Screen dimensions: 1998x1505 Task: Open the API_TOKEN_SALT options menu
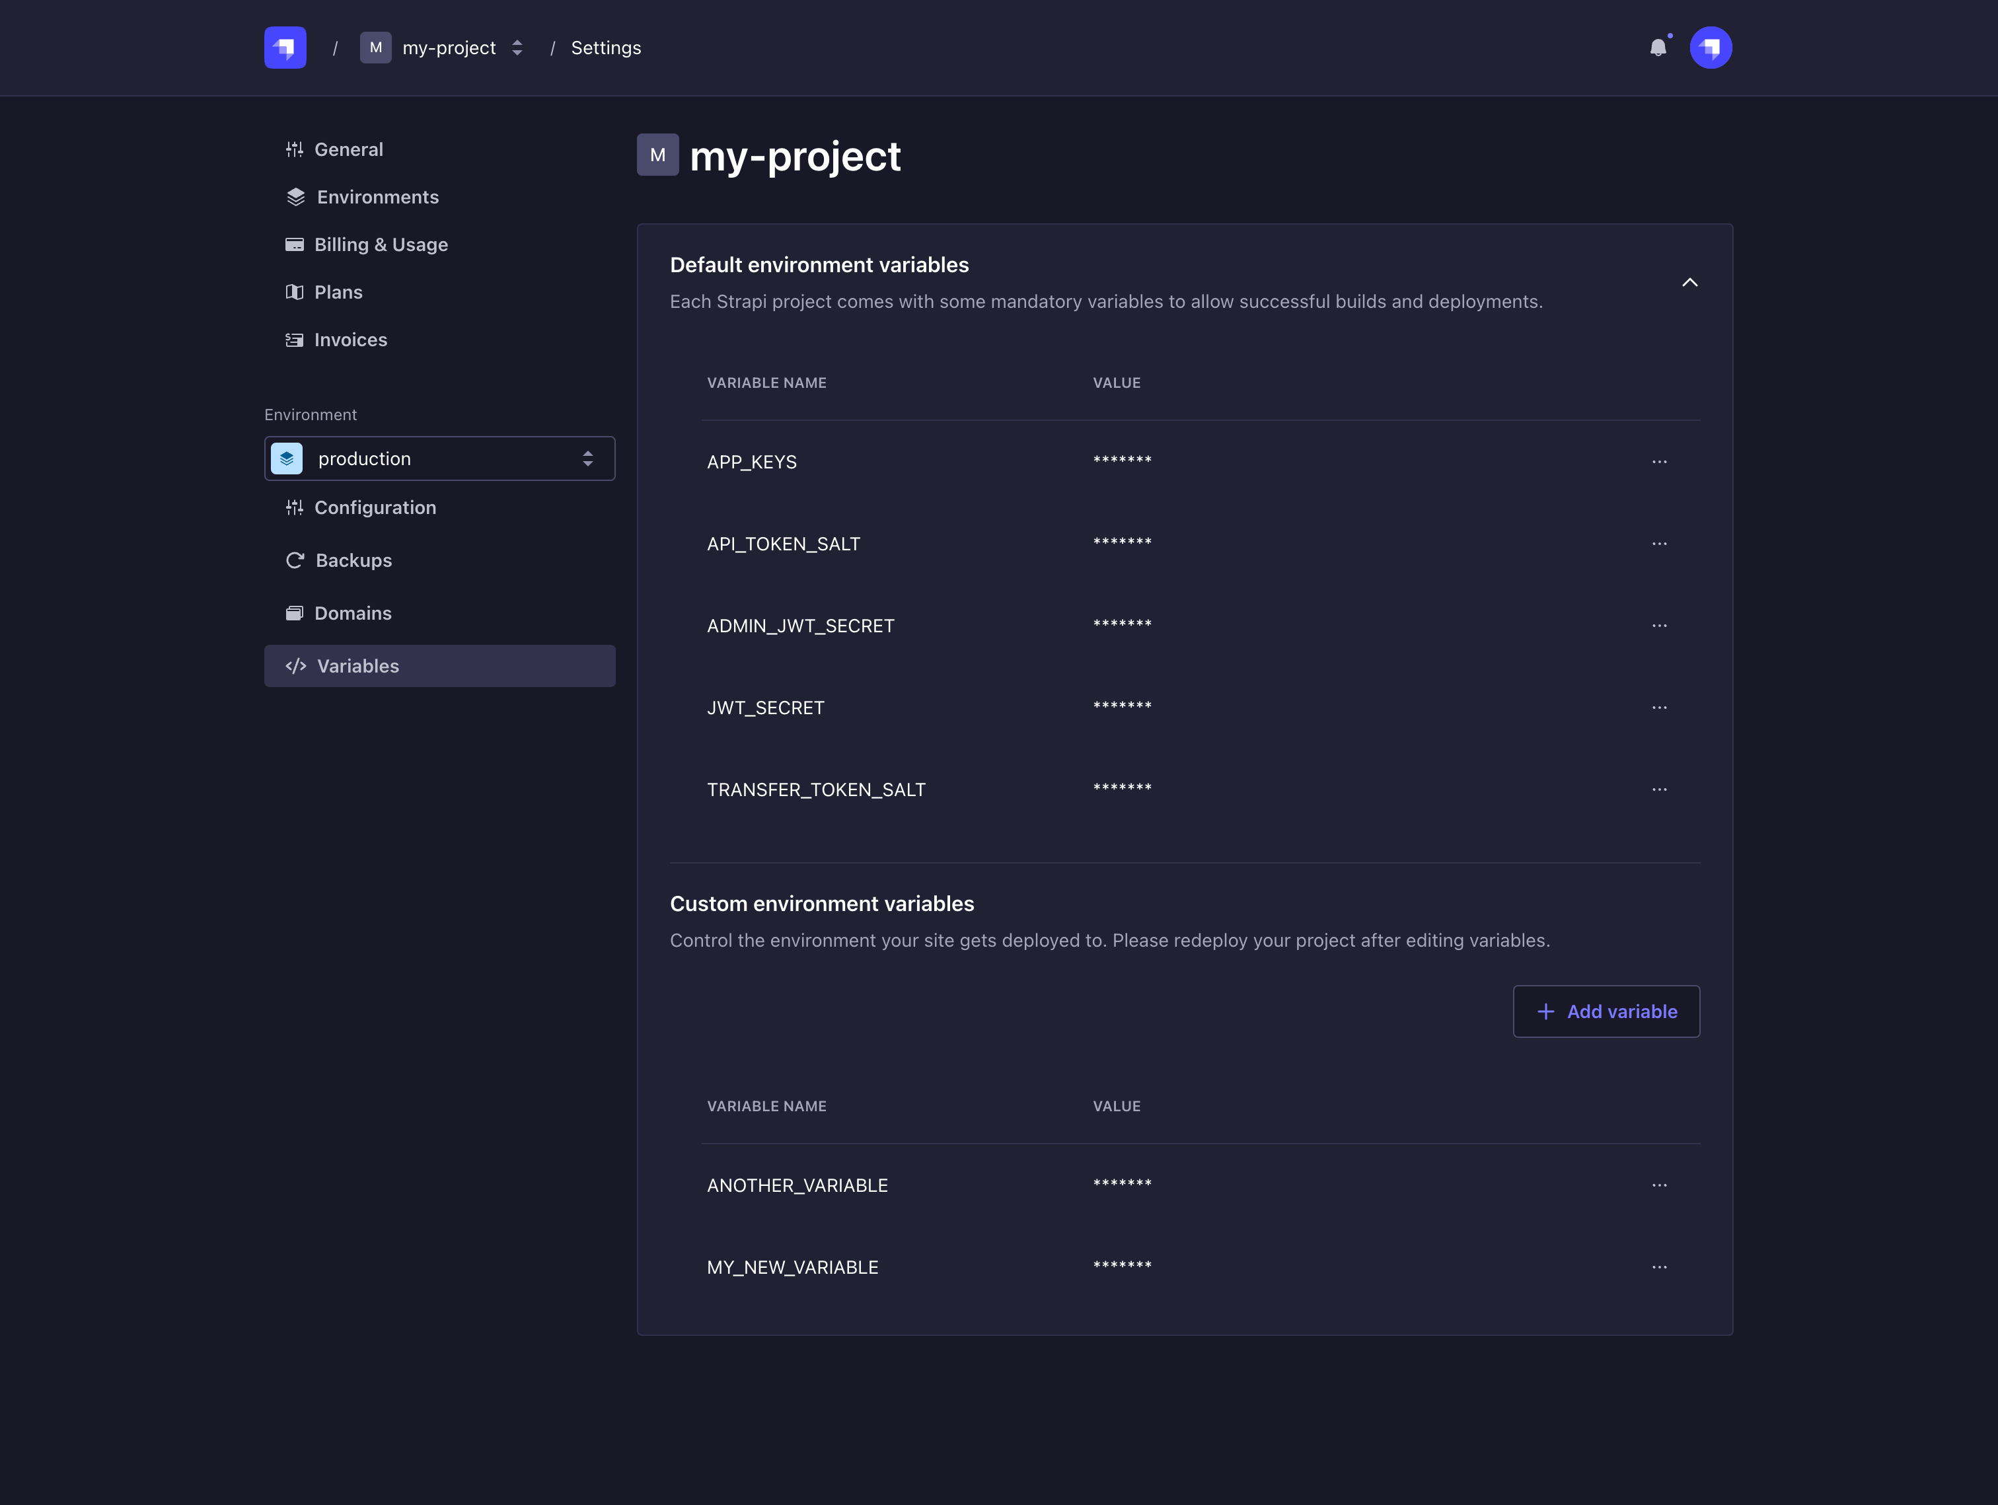pyautogui.click(x=1658, y=544)
